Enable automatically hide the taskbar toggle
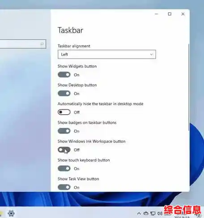The height and width of the screenshot is (218, 204). pos(64,112)
